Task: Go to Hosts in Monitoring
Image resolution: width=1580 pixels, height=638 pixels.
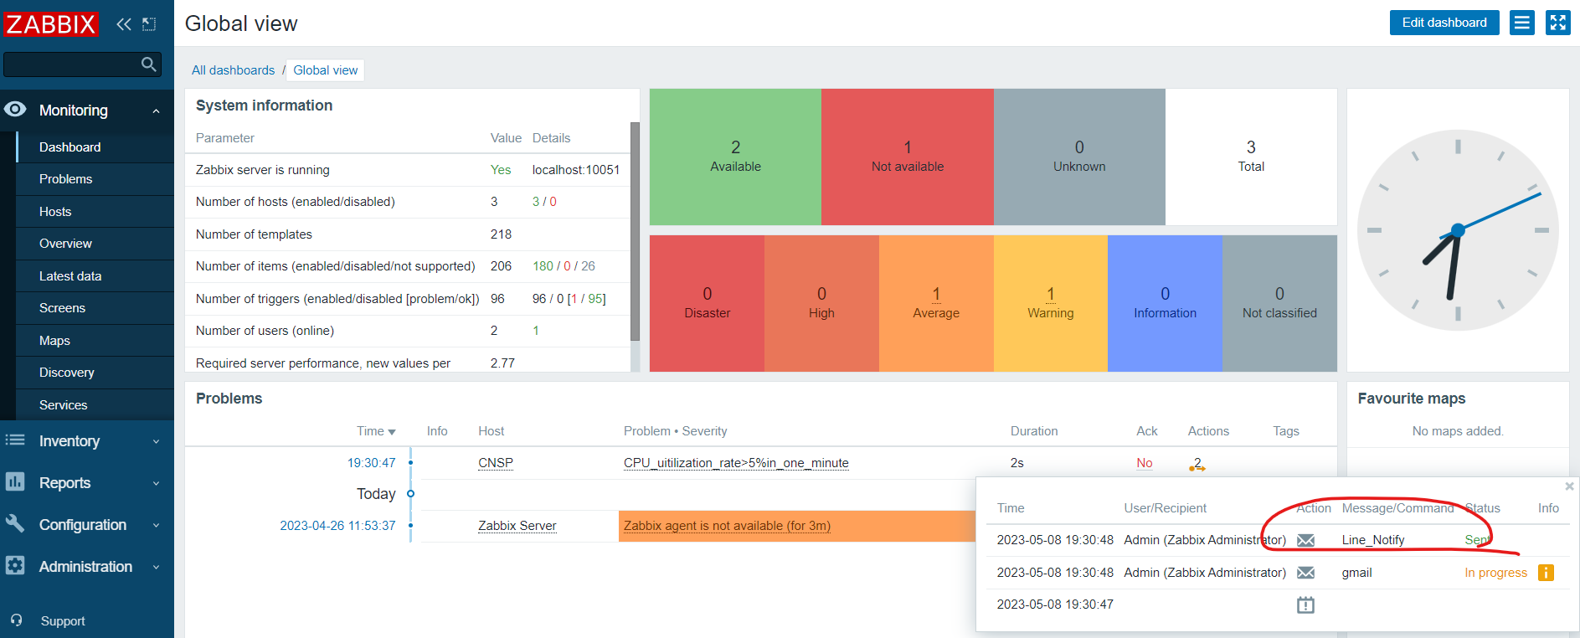Action: pos(95,212)
